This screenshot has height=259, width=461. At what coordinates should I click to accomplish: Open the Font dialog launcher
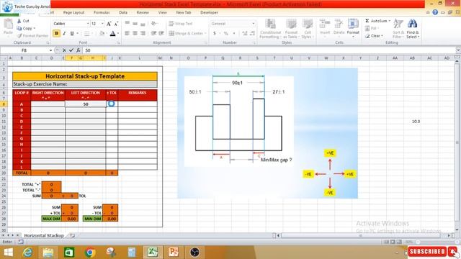tap(118, 43)
